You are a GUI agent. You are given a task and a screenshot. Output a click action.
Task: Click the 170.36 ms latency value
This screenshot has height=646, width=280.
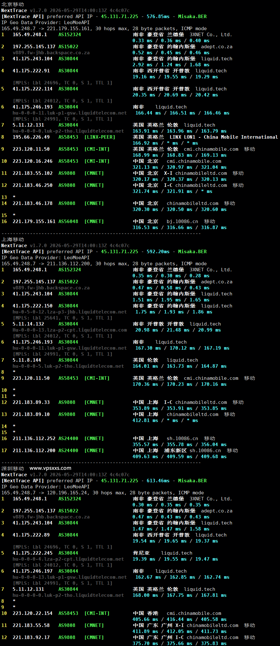pyautogui.click(x=145, y=384)
